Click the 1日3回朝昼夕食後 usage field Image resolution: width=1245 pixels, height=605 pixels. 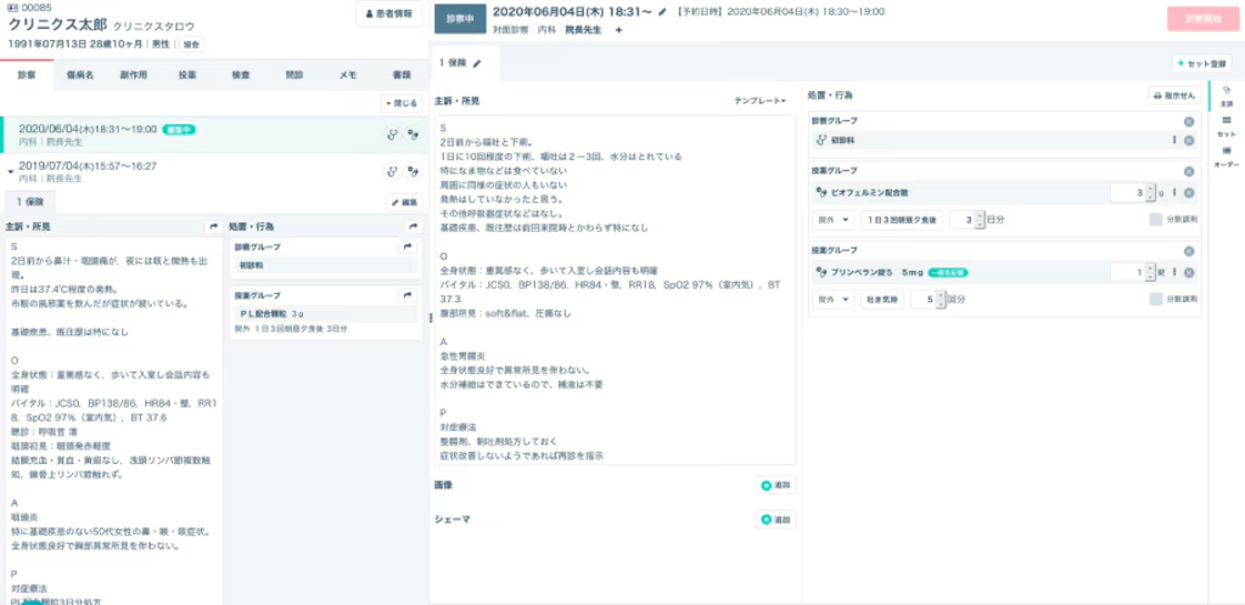coord(902,219)
